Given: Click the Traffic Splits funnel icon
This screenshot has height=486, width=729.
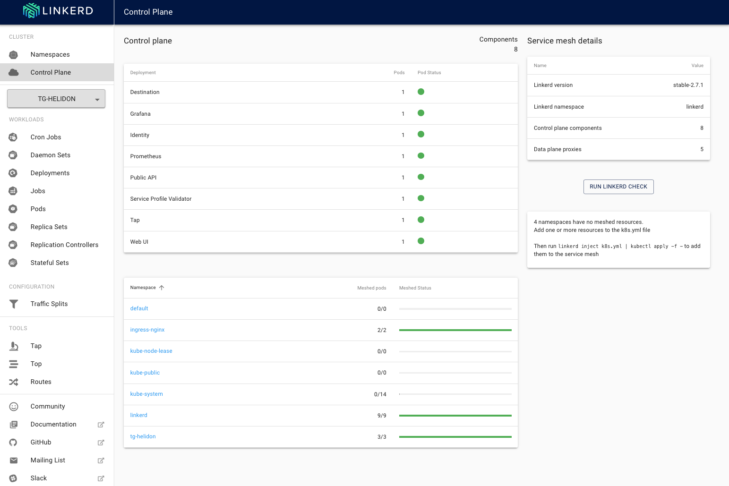Looking at the screenshot, I should pyautogui.click(x=14, y=304).
